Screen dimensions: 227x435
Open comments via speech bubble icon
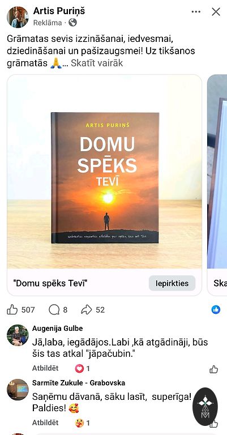tap(54, 310)
